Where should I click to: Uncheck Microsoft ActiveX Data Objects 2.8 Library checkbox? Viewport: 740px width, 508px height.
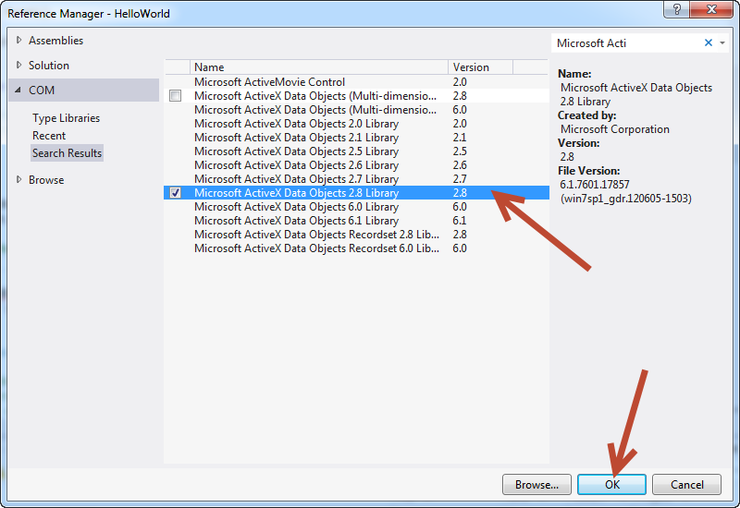175,193
